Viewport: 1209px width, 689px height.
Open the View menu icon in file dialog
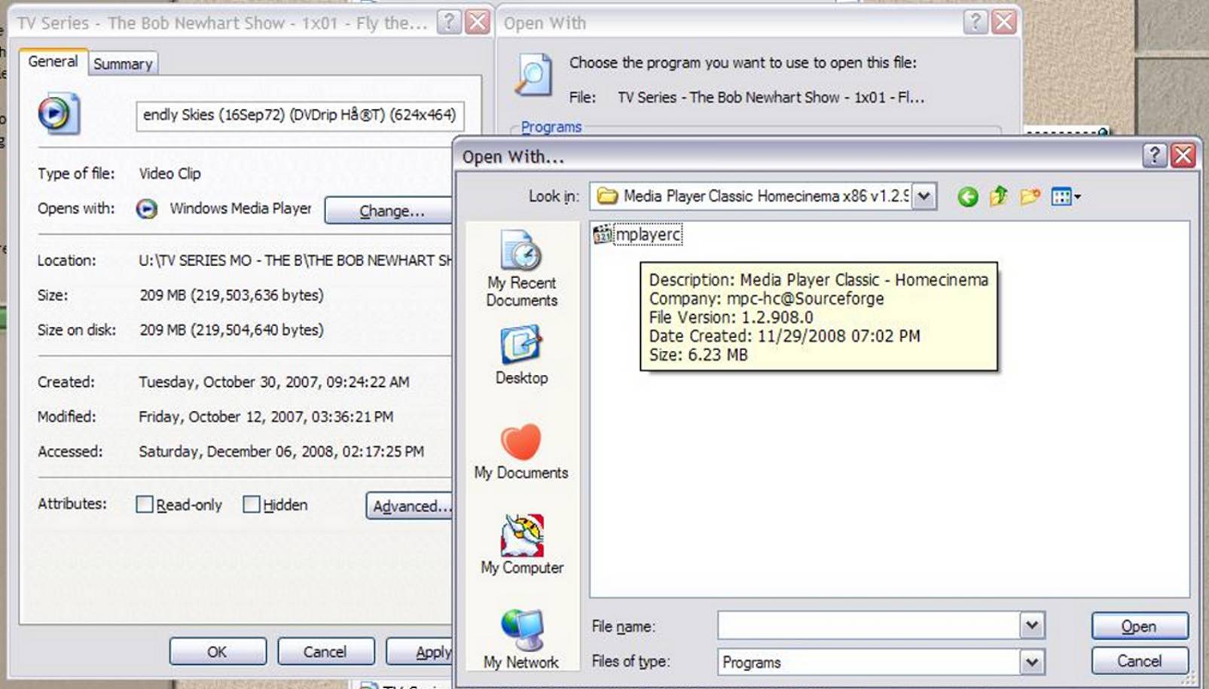pyautogui.click(x=1065, y=197)
